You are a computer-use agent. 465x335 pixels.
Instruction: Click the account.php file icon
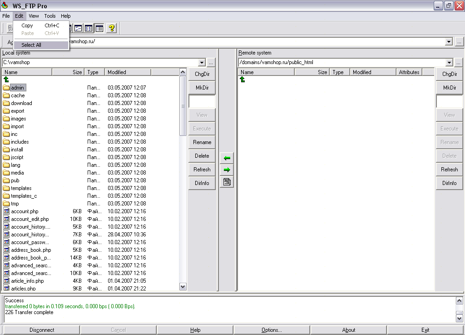[x=6, y=211]
